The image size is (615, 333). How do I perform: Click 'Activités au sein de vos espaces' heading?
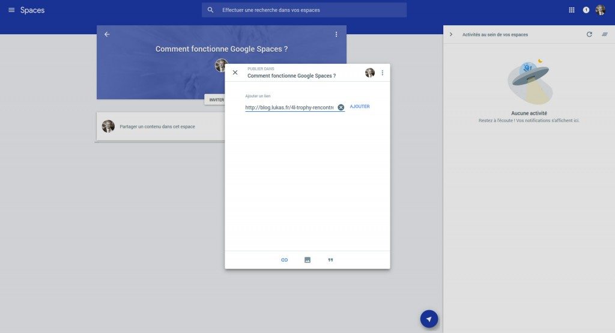pos(495,34)
